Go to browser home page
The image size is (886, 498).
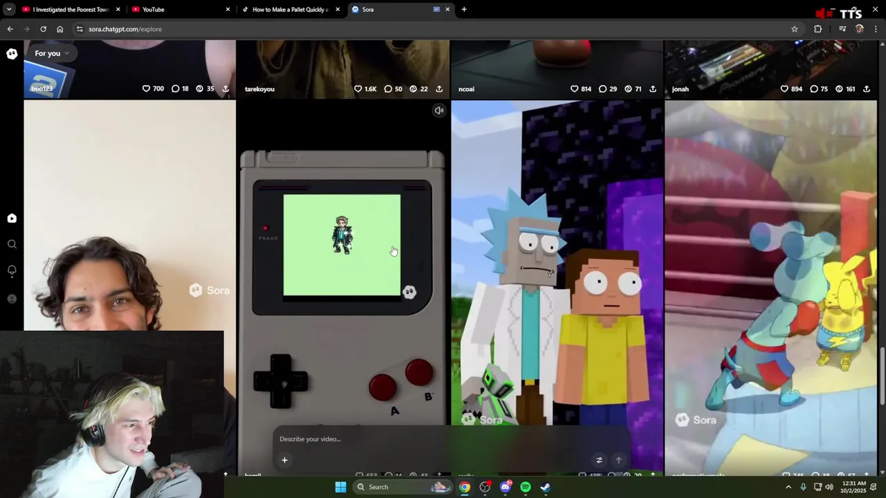(60, 29)
